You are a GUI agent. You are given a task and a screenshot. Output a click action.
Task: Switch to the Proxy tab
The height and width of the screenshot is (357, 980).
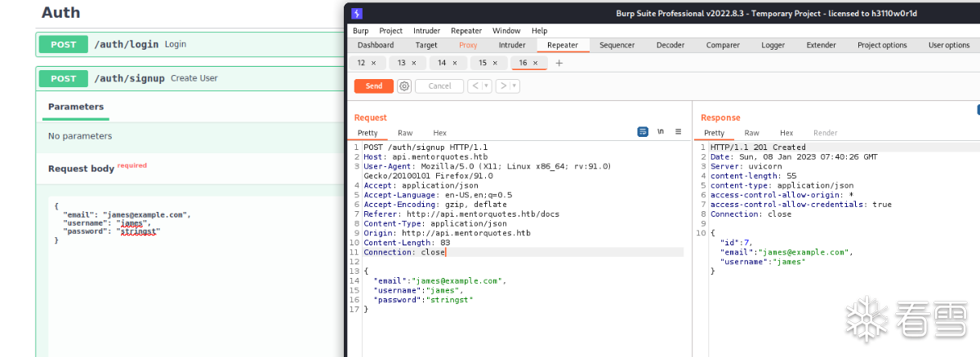(x=468, y=45)
